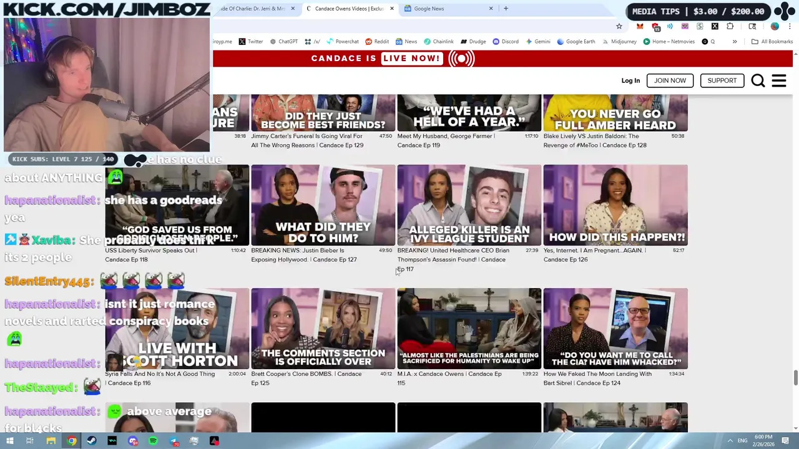Screen dimensions: 799x449
Task: Click the LIVE NOW! badge in the banner
Action: (412, 59)
